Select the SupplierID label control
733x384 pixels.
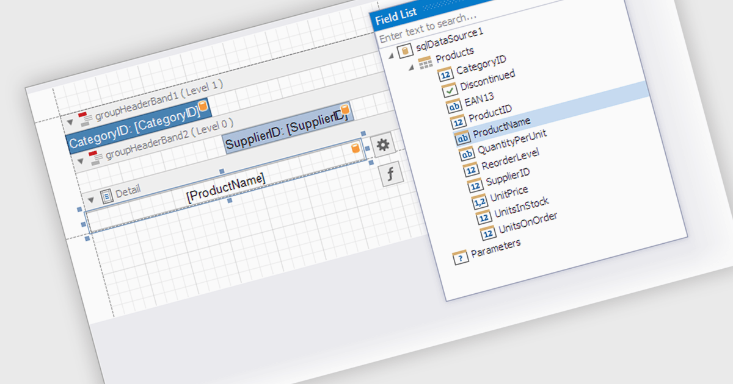point(286,136)
